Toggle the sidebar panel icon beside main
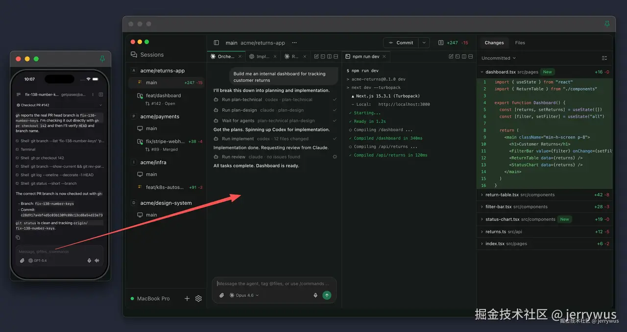Screen dimensions: 627x332 [x=217, y=43]
